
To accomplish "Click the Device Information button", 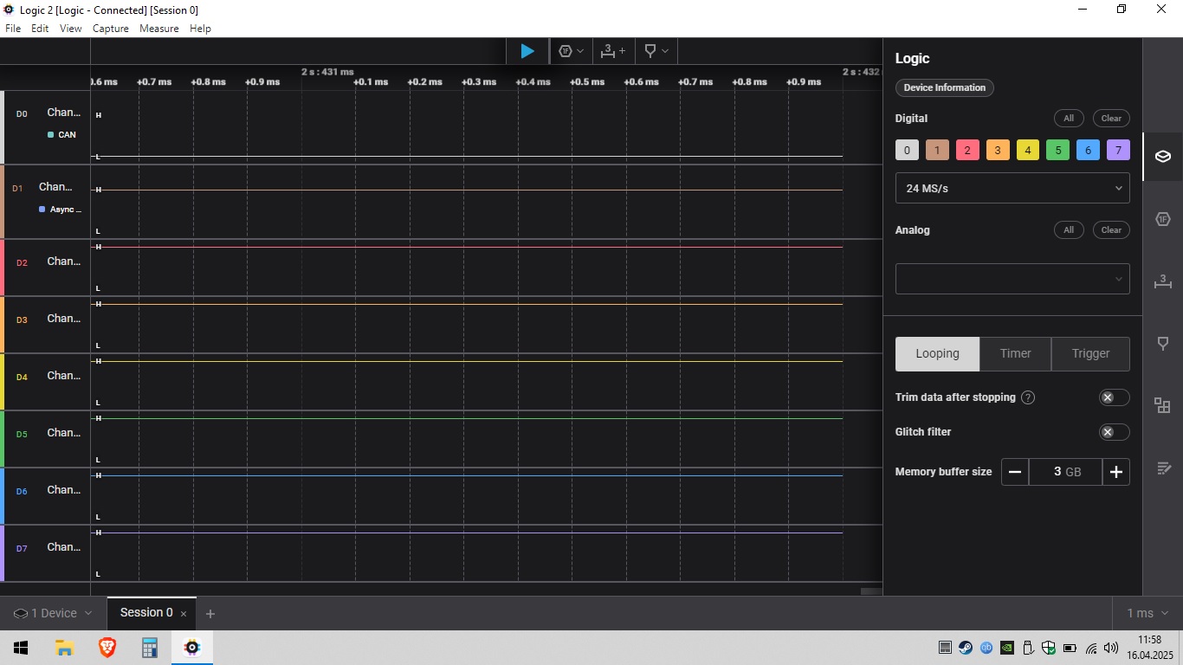I will 944,87.
